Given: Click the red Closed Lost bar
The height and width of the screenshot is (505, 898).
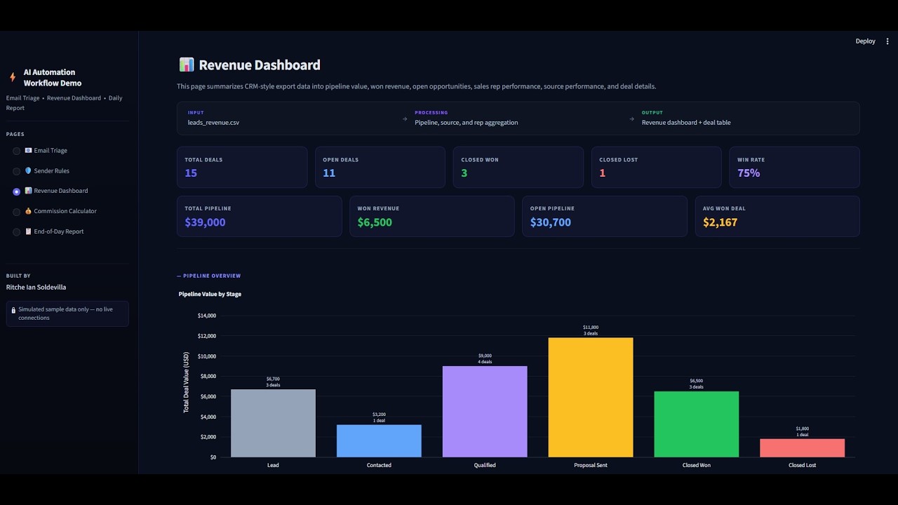Looking at the screenshot, I should point(803,448).
